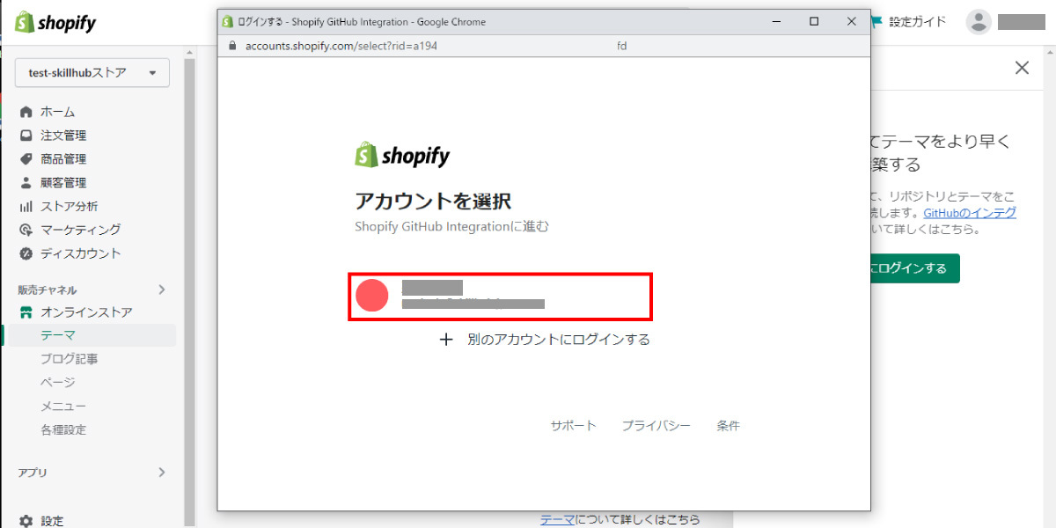Click the storefront icon beside オンラインストア

click(x=26, y=312)
